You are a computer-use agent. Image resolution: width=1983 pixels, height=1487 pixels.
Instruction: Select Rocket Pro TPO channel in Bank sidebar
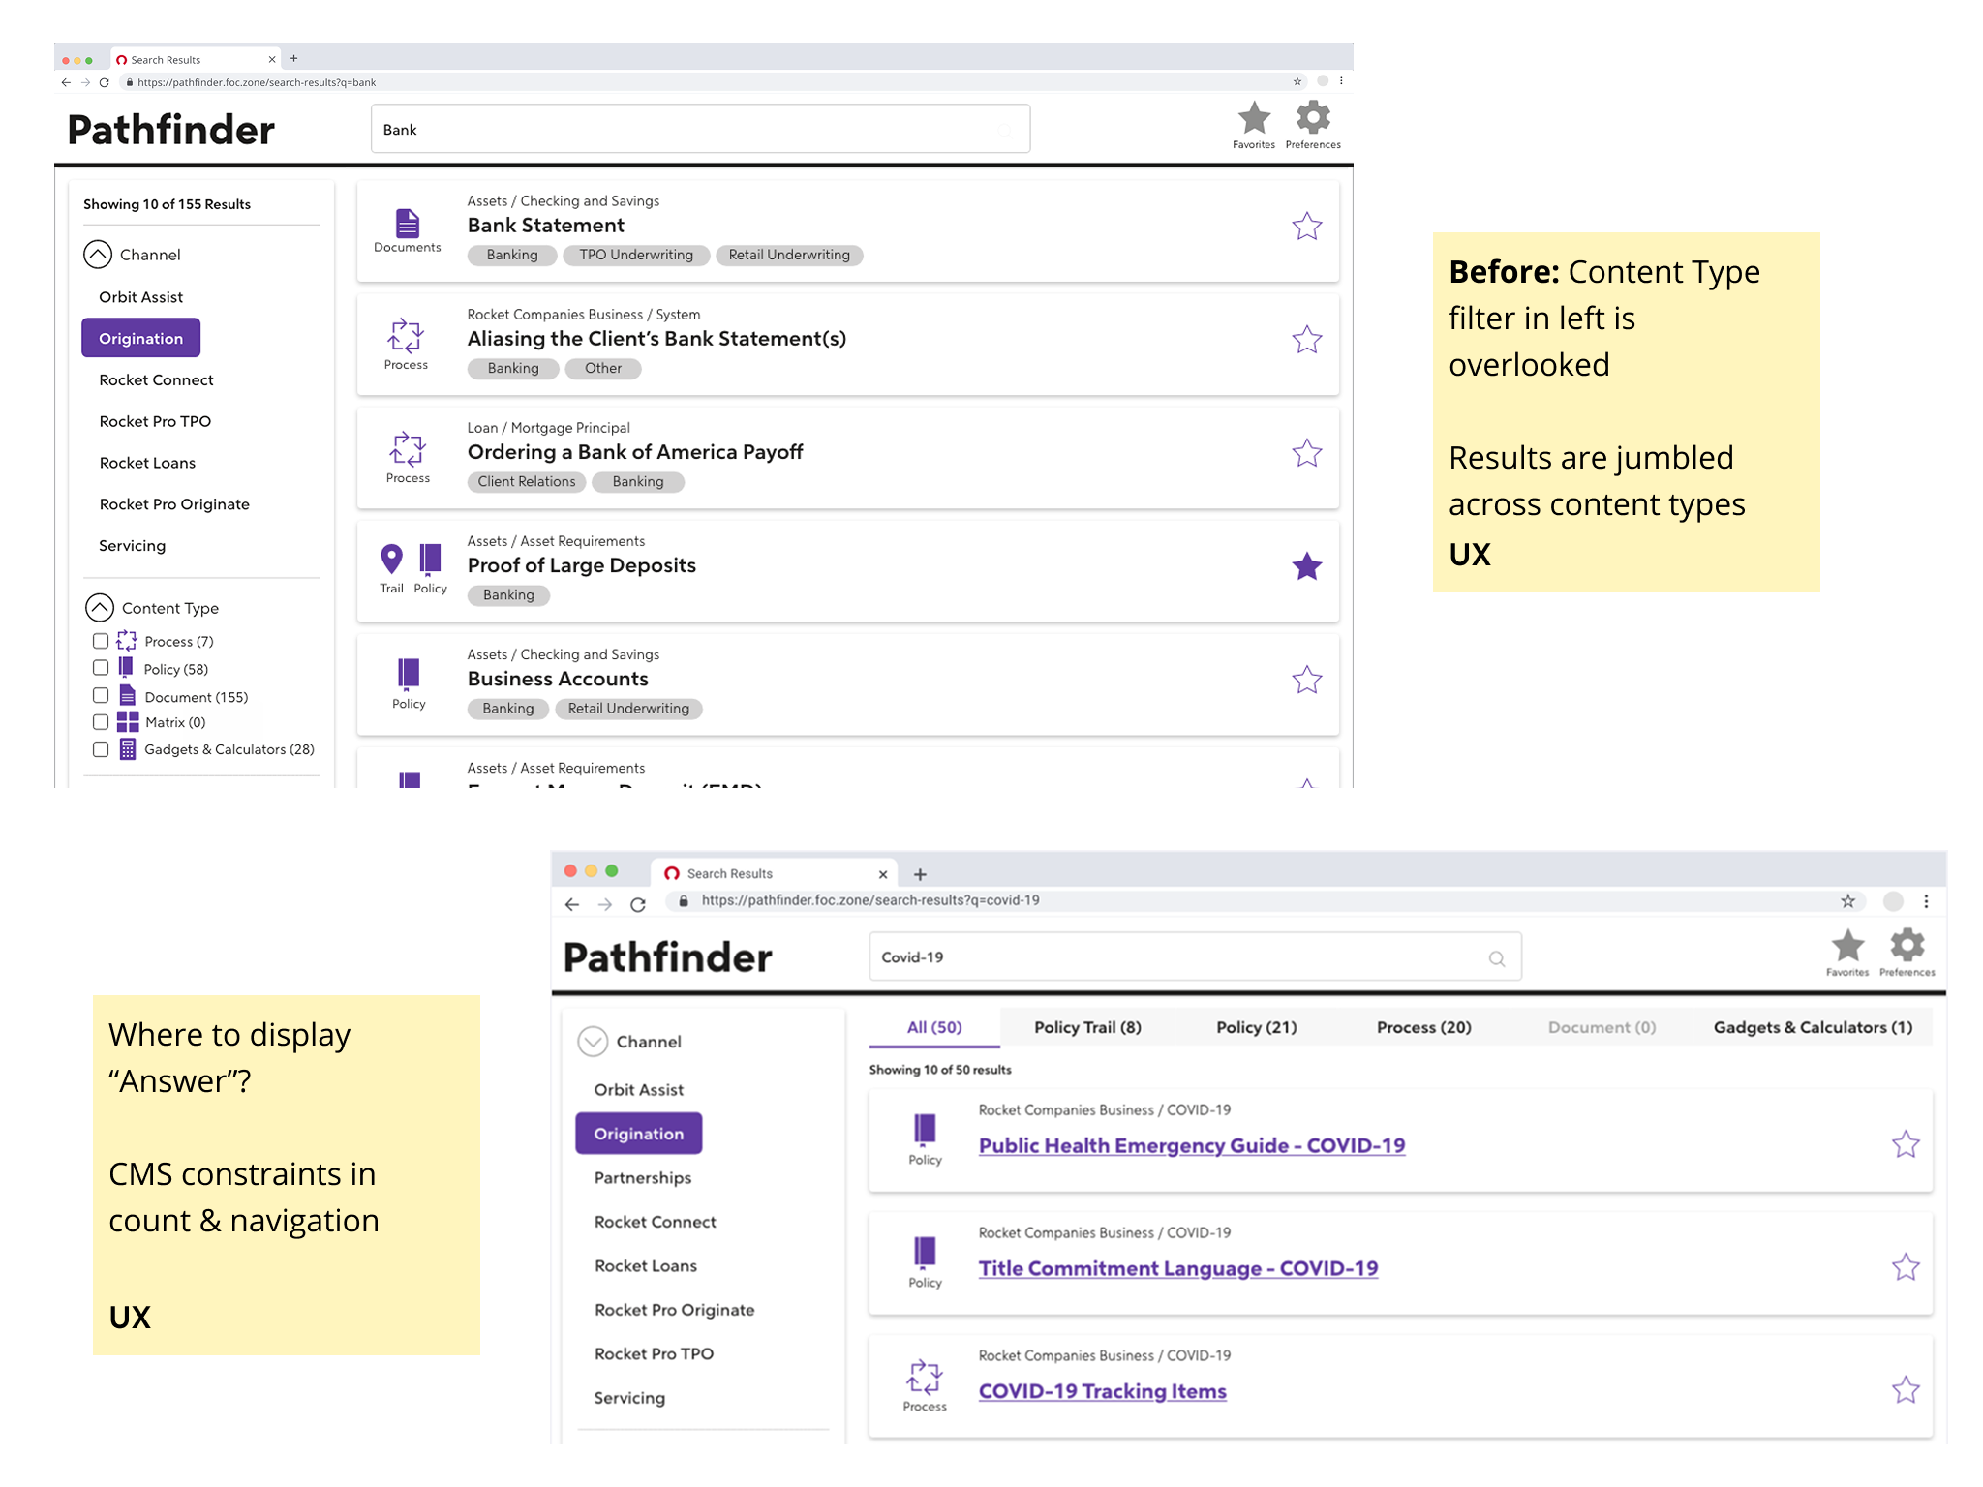pos(155,421)
